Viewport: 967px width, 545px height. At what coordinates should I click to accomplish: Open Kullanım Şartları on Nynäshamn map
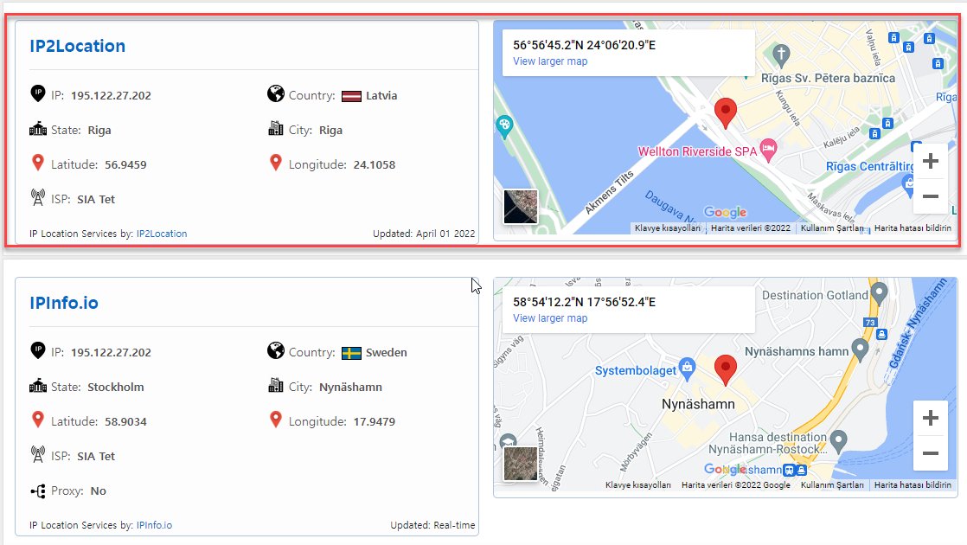tap(832, 485)
